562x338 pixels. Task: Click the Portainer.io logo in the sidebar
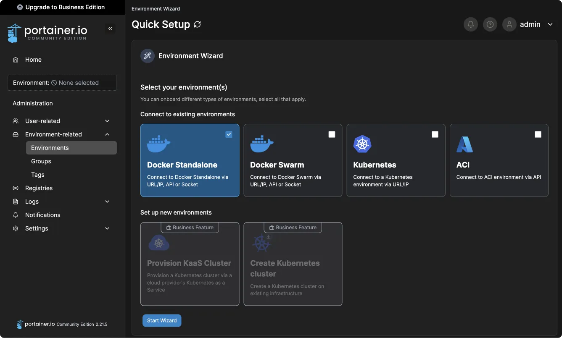click(47, 33)
